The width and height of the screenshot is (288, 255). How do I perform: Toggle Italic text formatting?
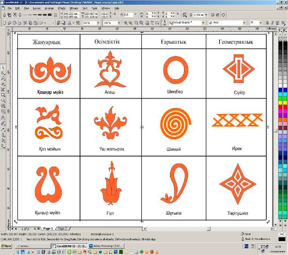click(x=273, y=23)
